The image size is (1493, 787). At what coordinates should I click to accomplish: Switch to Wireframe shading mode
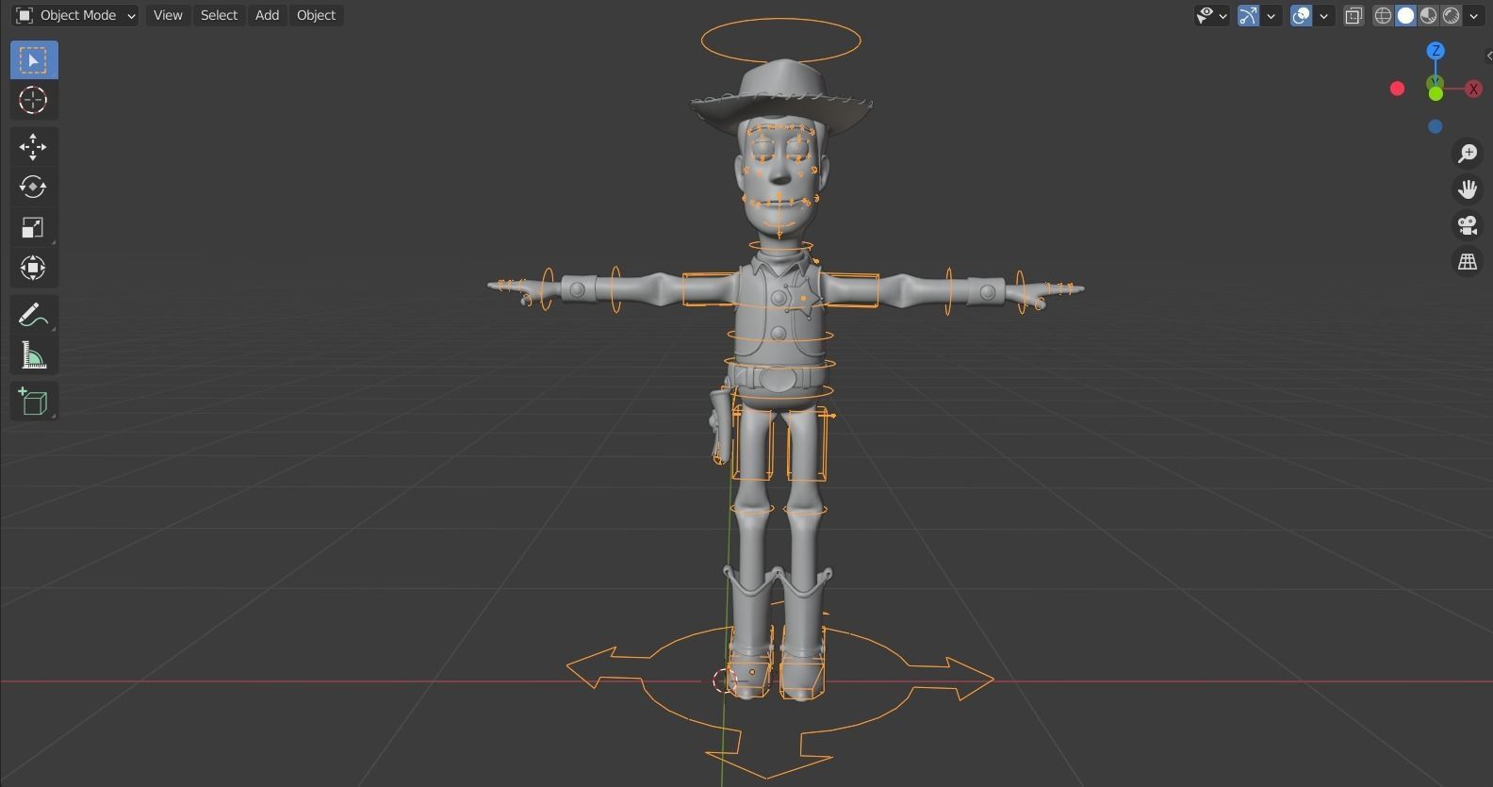click(x=1383, y=15)
